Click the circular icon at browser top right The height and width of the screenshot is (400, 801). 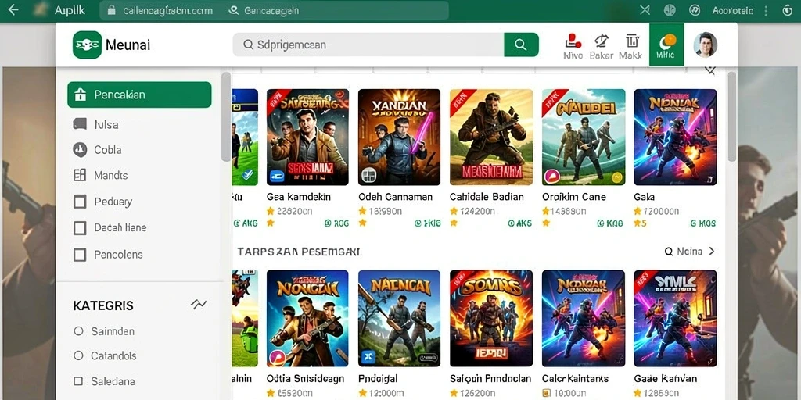tap(787, 10)
